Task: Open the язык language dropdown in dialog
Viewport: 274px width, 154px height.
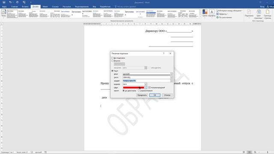Action: [171, 74]
